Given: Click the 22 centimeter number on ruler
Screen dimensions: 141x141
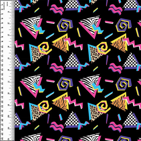Looking at the screenshot, I should pyautogui.click(x=2, y=102).
